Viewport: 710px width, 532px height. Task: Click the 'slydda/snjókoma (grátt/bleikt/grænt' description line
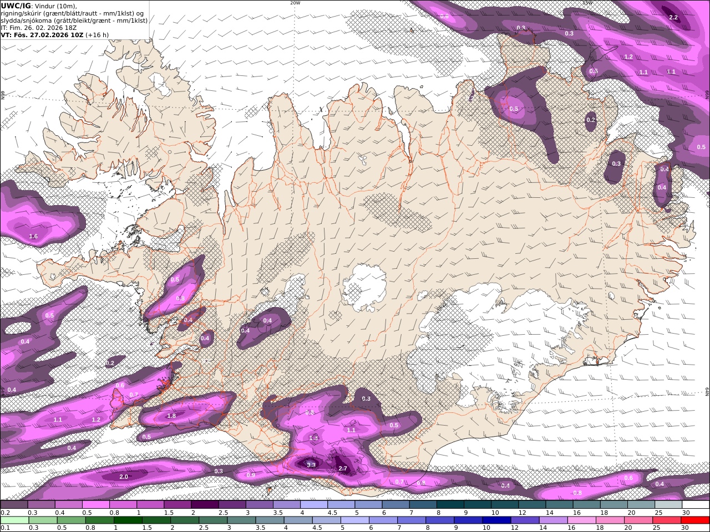tap(74, 21)
